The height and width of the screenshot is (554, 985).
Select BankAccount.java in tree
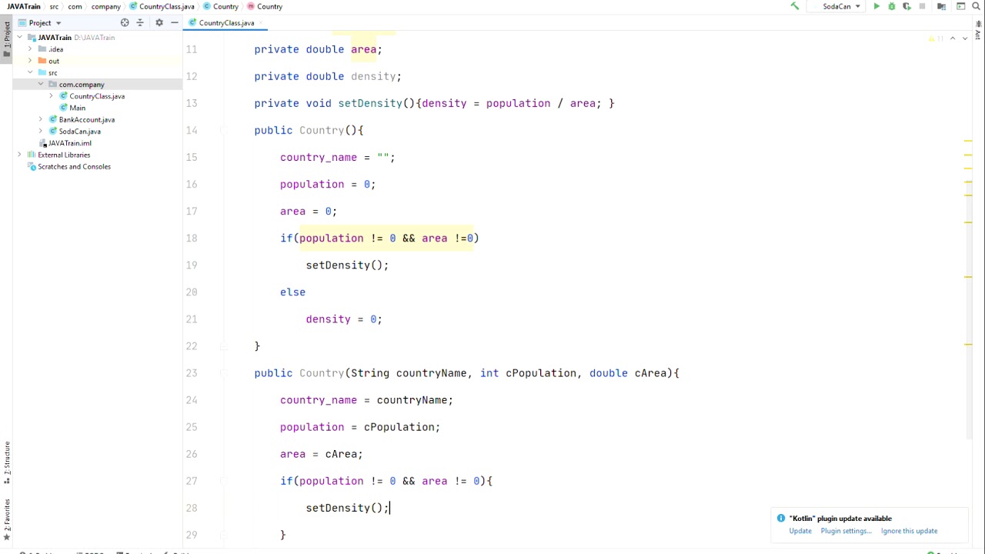86,119
